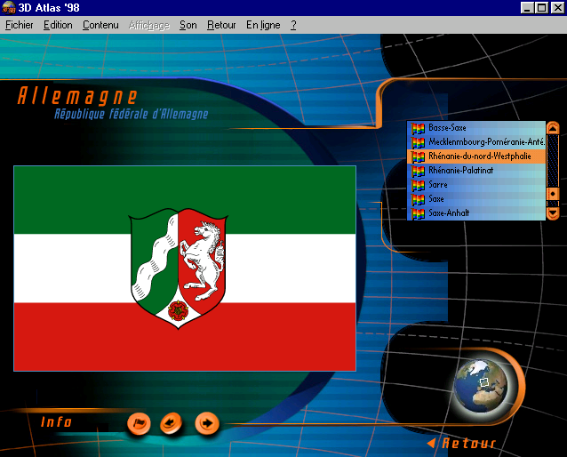This screenshot has height=457, width=567.
Task: Click the list scroll down arrow
Action: click(x=553, y=213)
